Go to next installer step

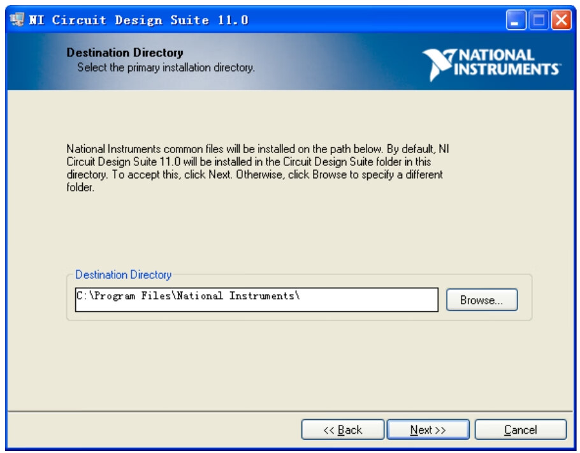(x=428, y=429)
